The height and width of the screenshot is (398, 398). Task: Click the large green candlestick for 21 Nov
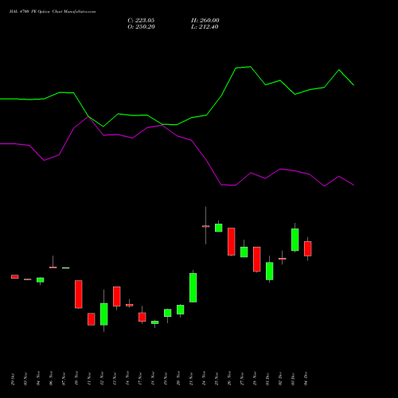point(193,287)
